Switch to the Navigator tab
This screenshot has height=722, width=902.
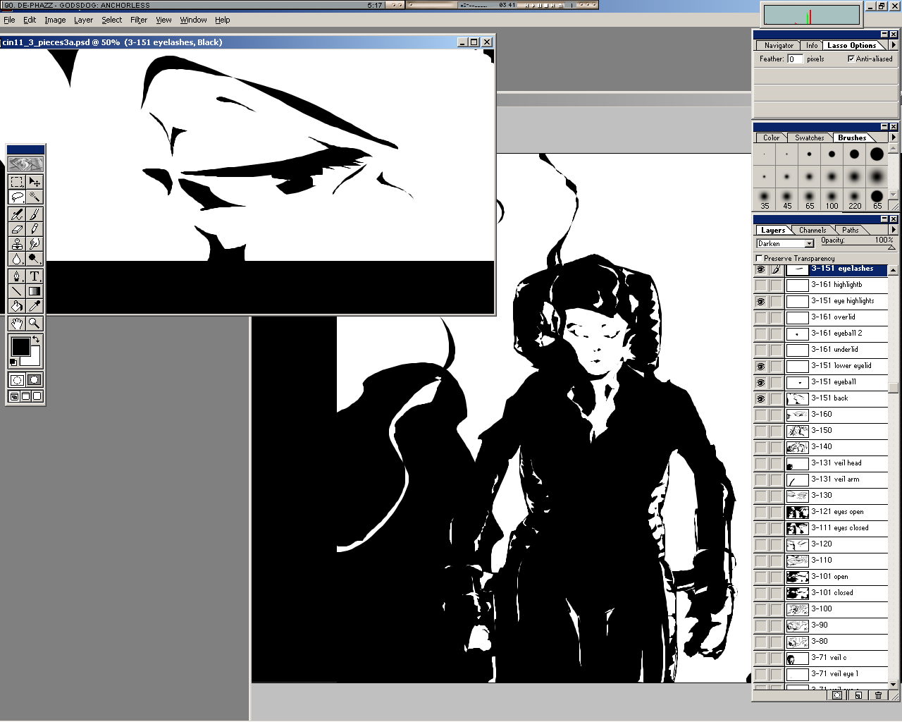779,45
